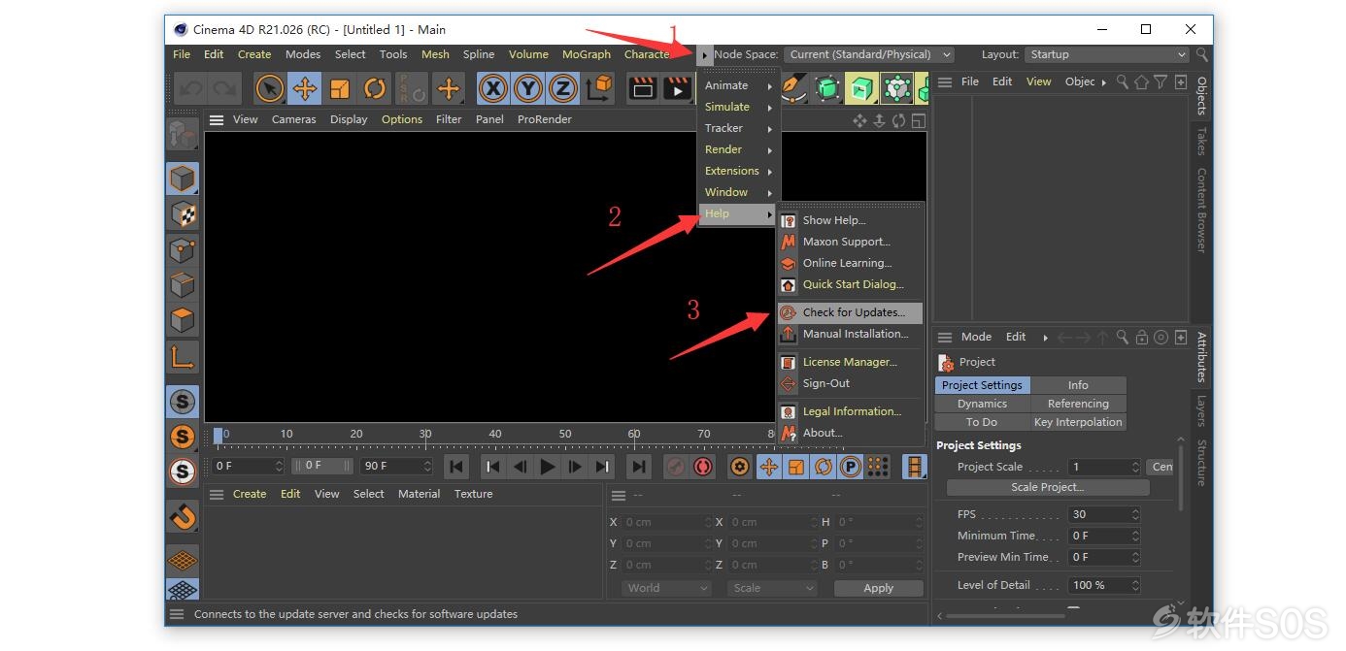
Task: Toggle Z-axis lock icon
Action: tap(563, 89)
